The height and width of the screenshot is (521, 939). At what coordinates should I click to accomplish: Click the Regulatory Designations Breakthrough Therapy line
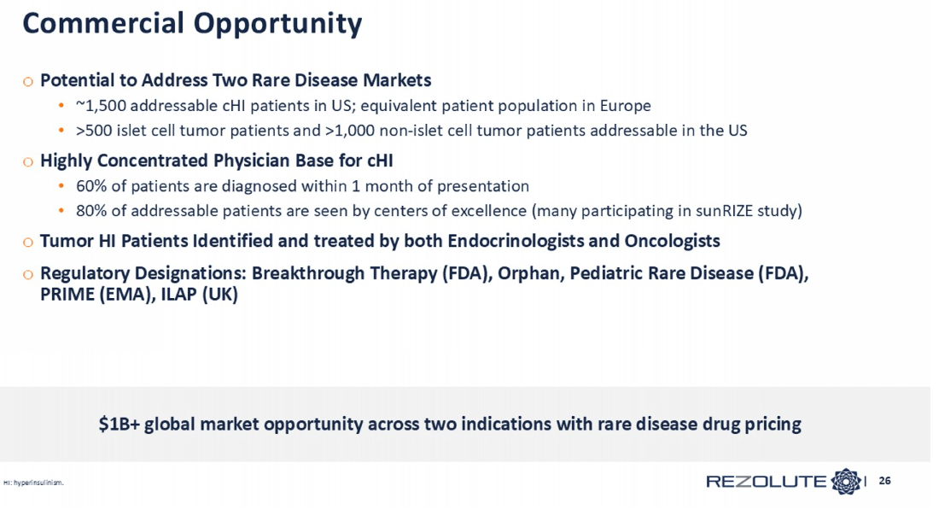[x=424, y=274]
